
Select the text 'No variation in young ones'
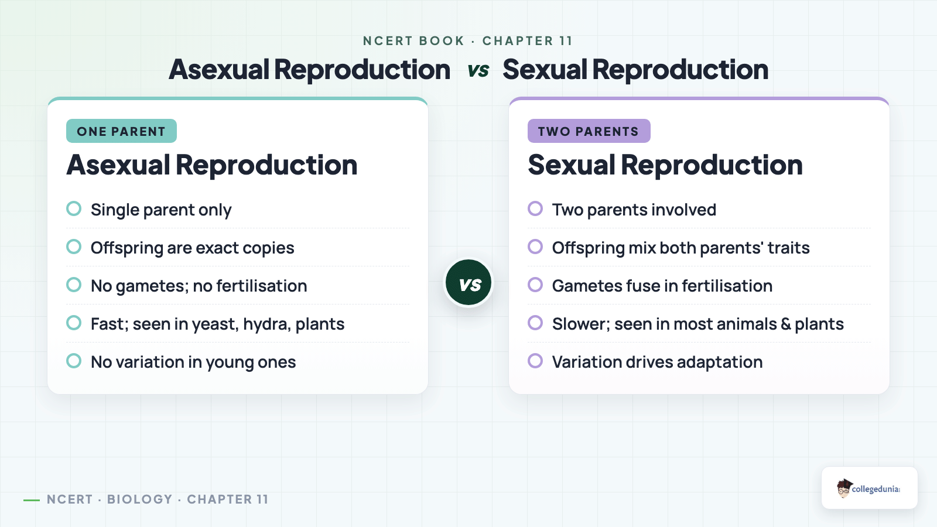(x=193, y=362)
